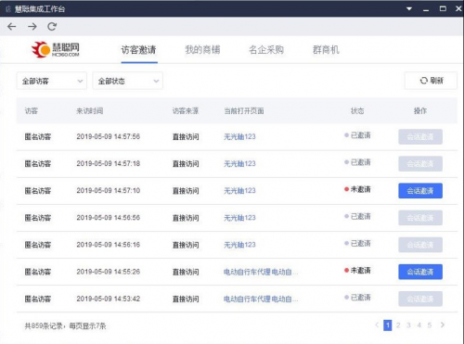Maximize the 慧聪集成工作台 window
Viewport: 464px width, 344px height.
pyautogui.click(x=443, y=8)
